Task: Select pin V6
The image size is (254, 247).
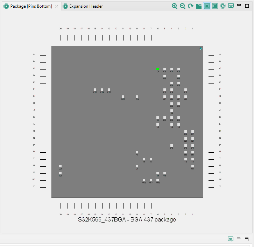Action: [158, 173]
